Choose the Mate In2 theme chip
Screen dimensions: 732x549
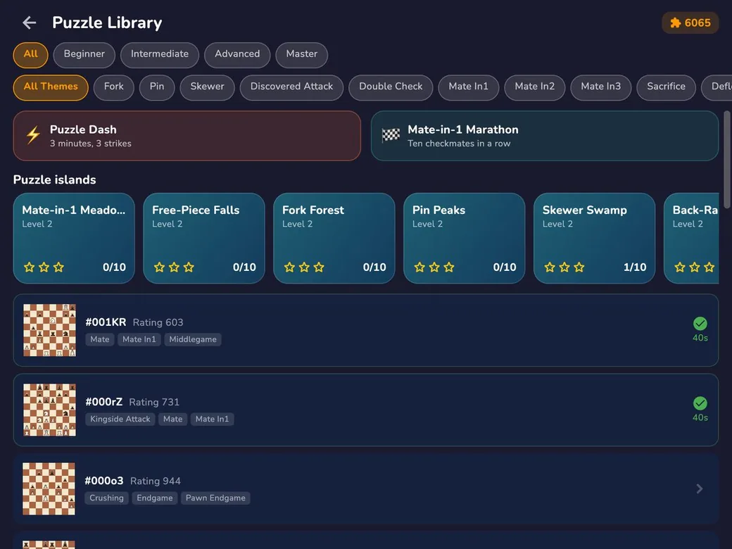pos(534,87)
